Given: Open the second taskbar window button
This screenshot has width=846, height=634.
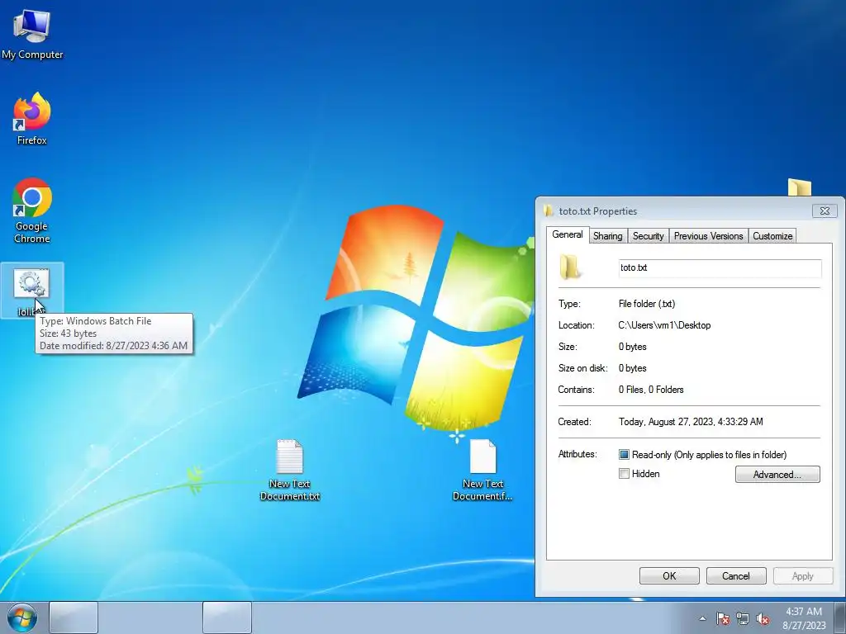Looking at the screenshot, I should (x=226, y=617).
